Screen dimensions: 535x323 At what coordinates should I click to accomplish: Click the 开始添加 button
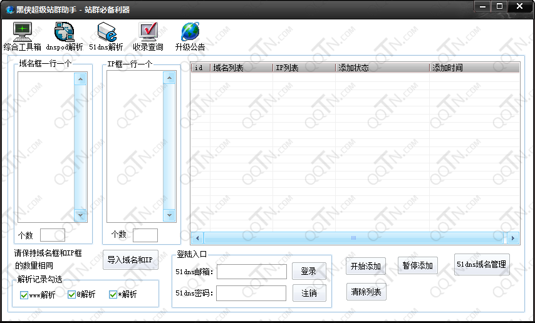point(366,266)
